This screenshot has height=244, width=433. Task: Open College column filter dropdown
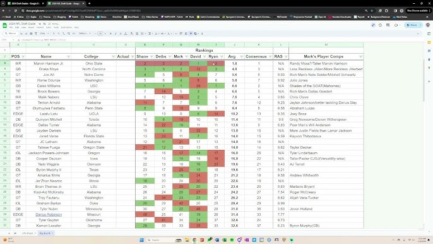click(113, 57)
